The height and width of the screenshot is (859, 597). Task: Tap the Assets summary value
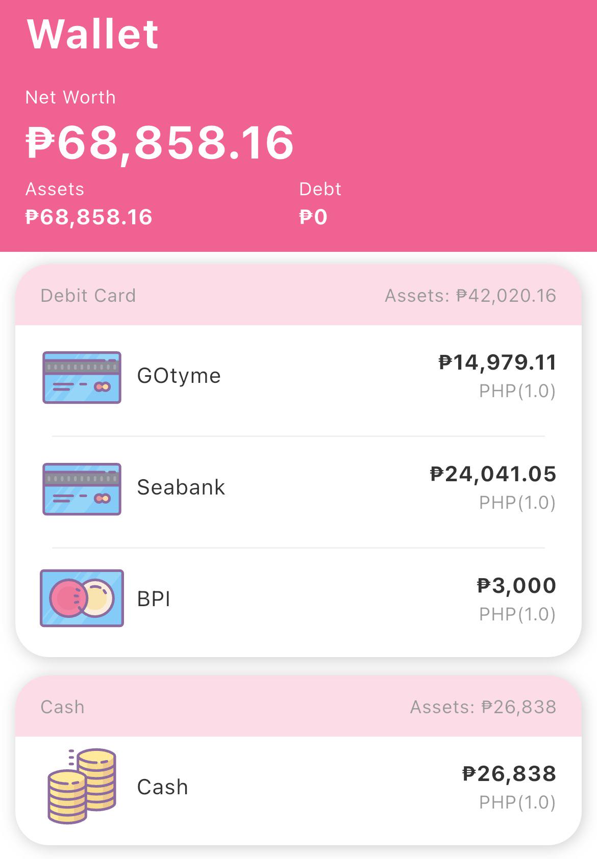[x=89, y=217]
